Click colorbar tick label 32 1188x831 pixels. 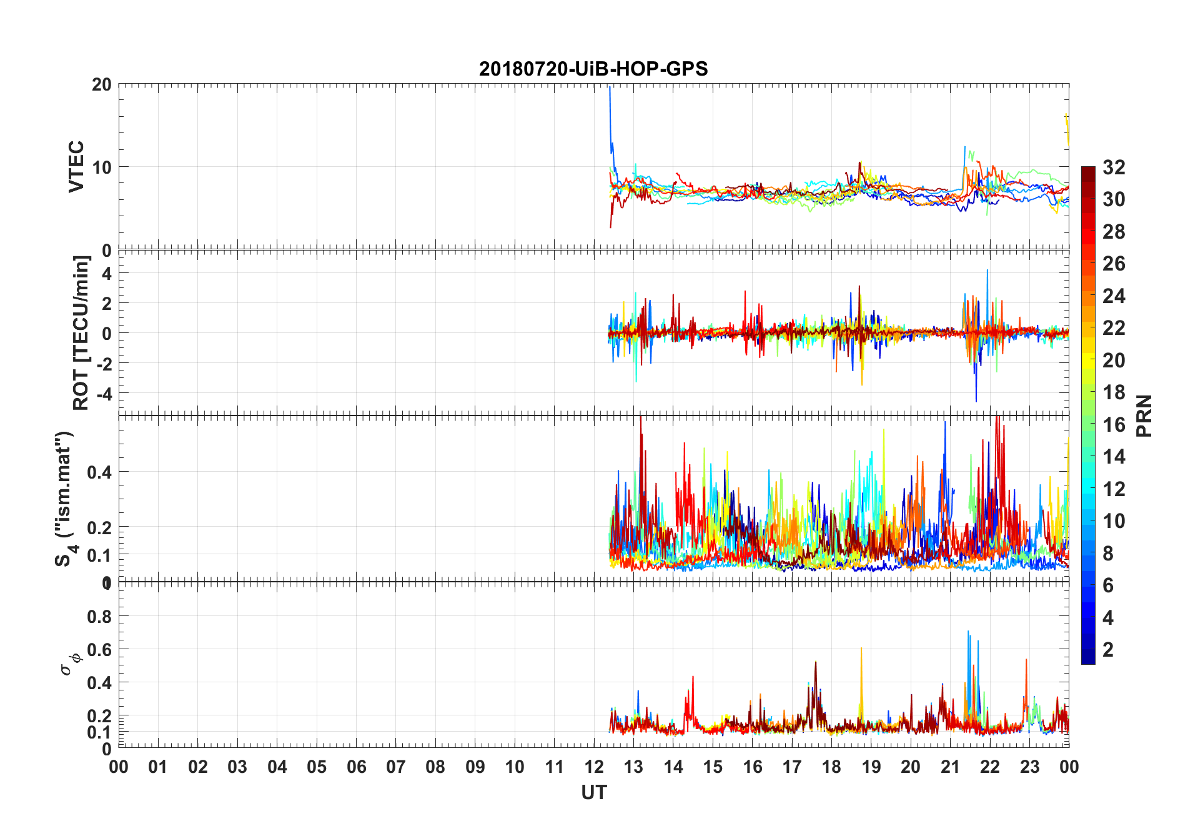(1114, 167)
